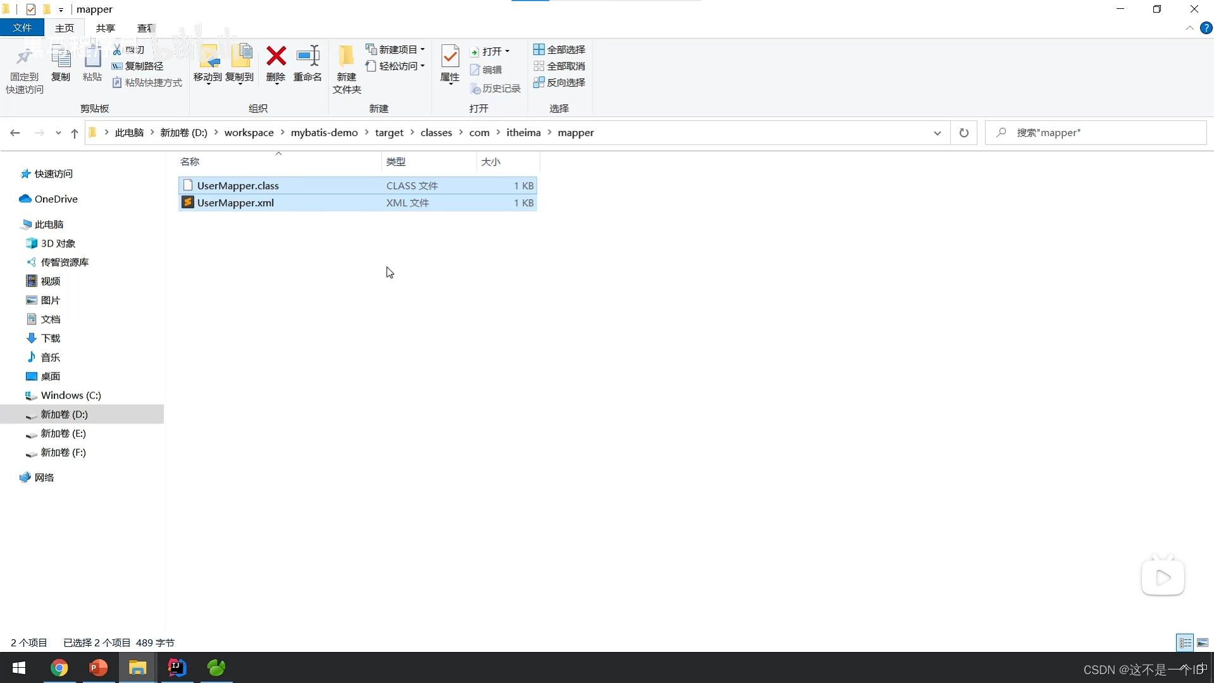Select UserMapper.xml file in folder
The width and height of the screenshot is (1214, 683).
click(235, 202)
